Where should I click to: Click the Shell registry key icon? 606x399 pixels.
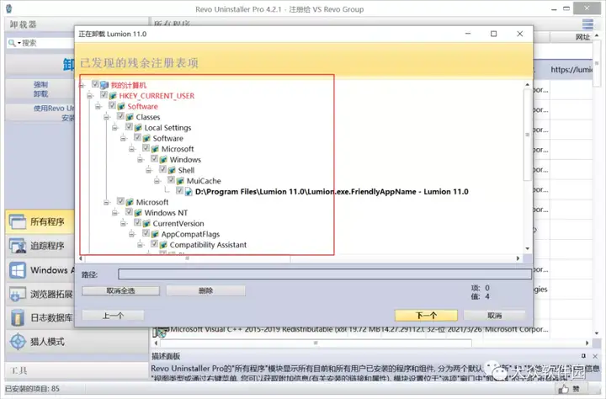click(x=172, y=170)
